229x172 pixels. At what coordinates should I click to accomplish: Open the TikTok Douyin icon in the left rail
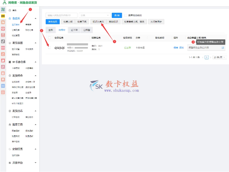point(3,41)
